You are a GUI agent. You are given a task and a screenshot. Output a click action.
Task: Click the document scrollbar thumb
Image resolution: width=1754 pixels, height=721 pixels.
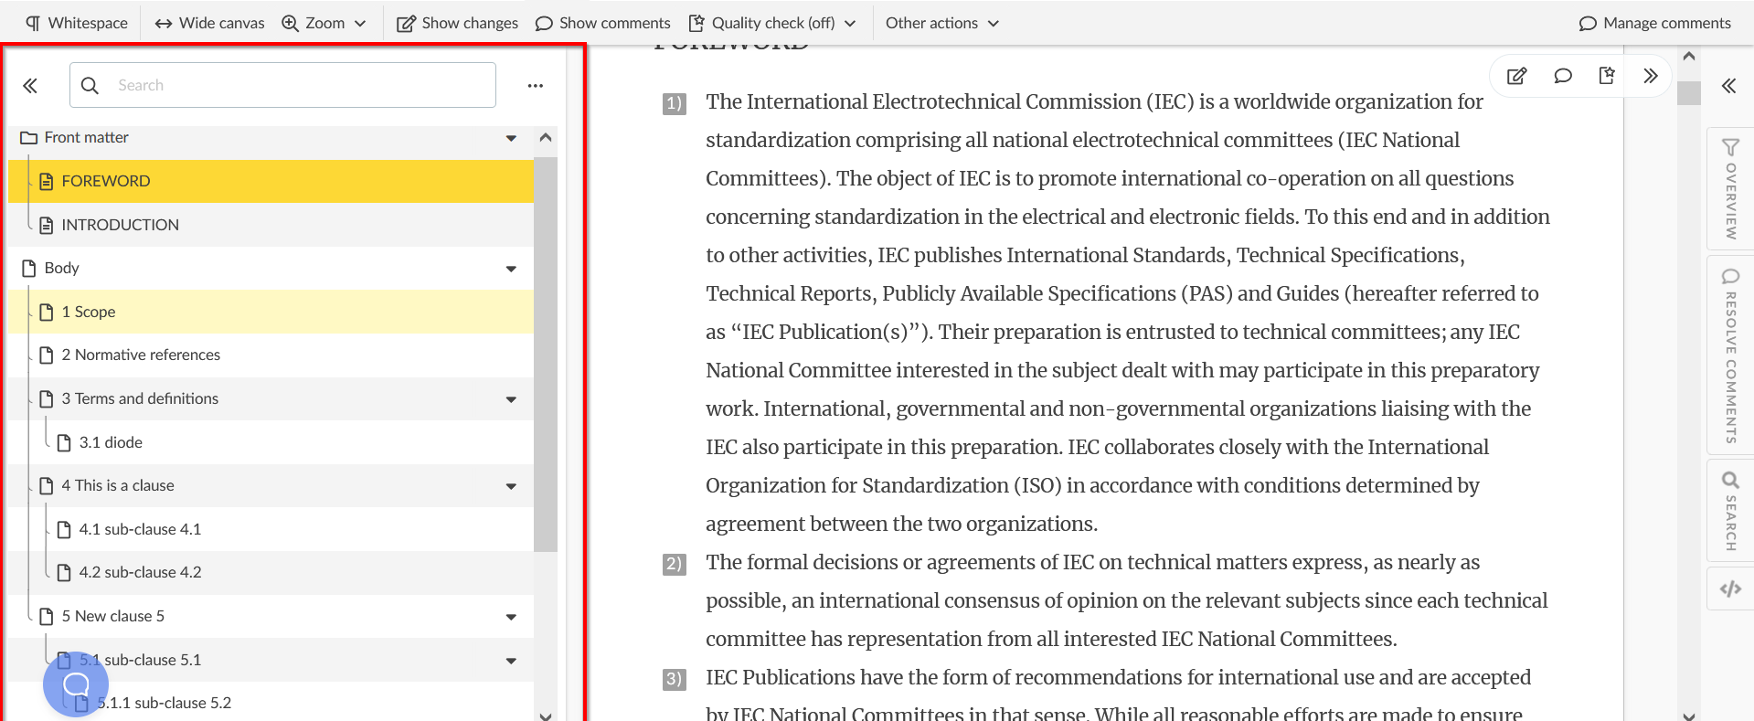pyautogui.click(x=1689, y=92)
